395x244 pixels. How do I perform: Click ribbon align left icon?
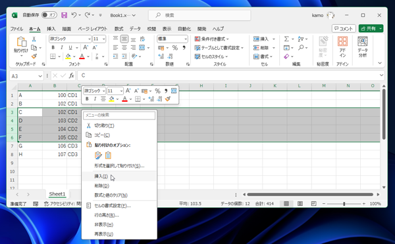coord(115,47)
